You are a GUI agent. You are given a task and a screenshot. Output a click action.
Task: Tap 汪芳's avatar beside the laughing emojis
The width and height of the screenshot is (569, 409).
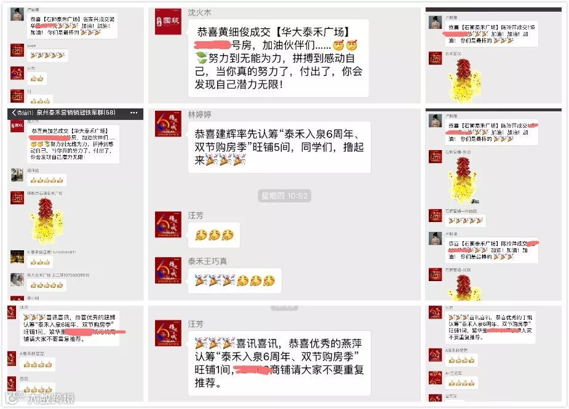(x=168, y=224)
